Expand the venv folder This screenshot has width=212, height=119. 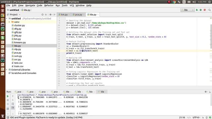coord(9,22)
